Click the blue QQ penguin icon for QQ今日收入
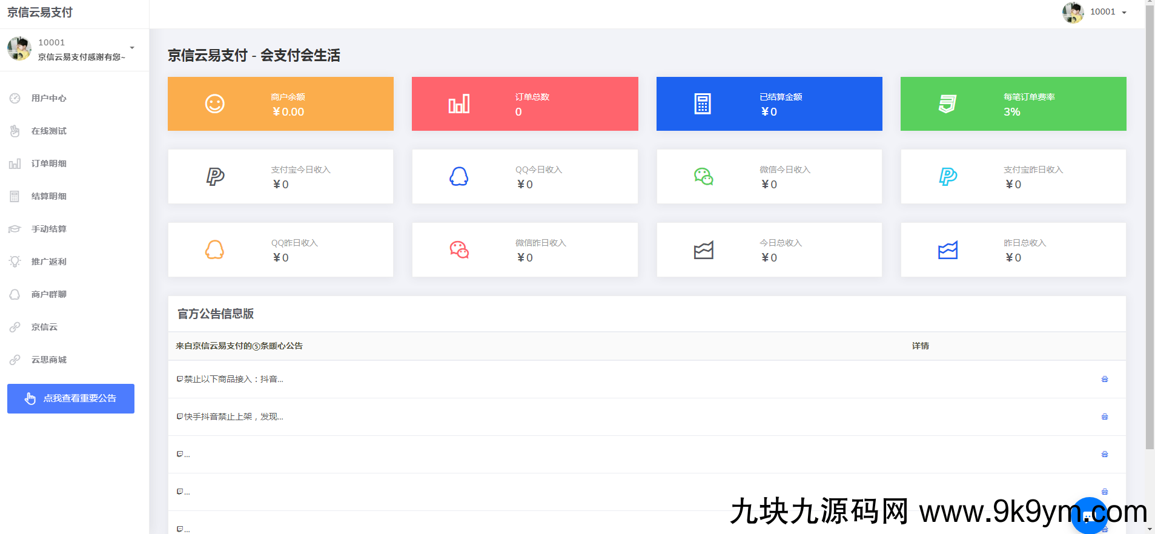This screenshot has width=1155, height=534. pos(458,177)
